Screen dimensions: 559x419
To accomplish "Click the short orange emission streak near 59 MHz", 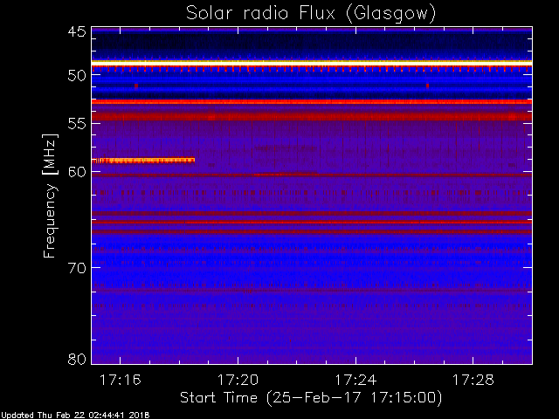I will click(x=143, y=161).
